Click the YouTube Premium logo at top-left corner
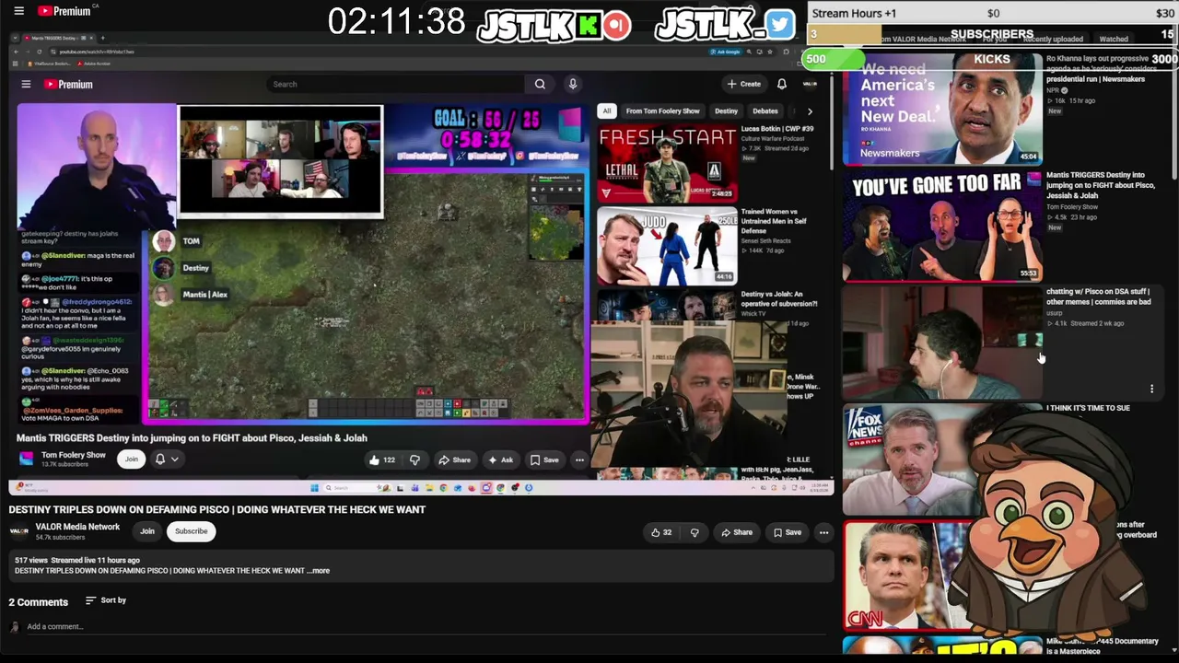Viewport: 1179px width, 663px height. coord(66,11)
